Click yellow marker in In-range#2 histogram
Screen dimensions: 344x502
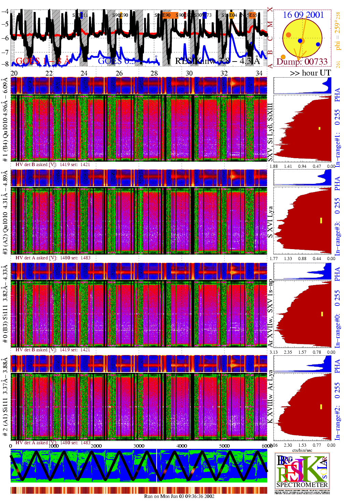click(321, 406)
